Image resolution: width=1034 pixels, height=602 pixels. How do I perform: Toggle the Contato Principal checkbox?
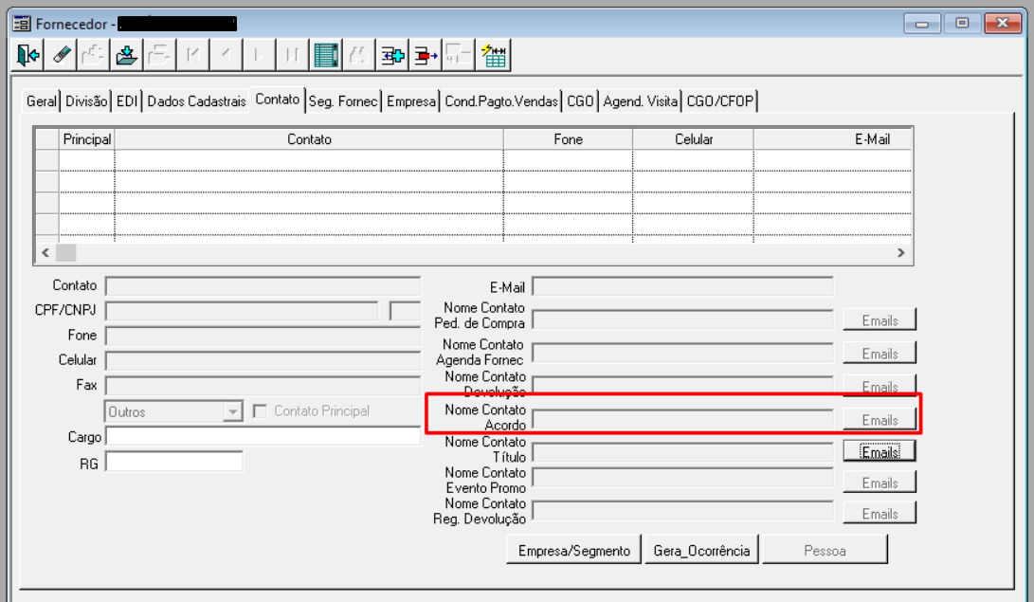tap(260, 411)
